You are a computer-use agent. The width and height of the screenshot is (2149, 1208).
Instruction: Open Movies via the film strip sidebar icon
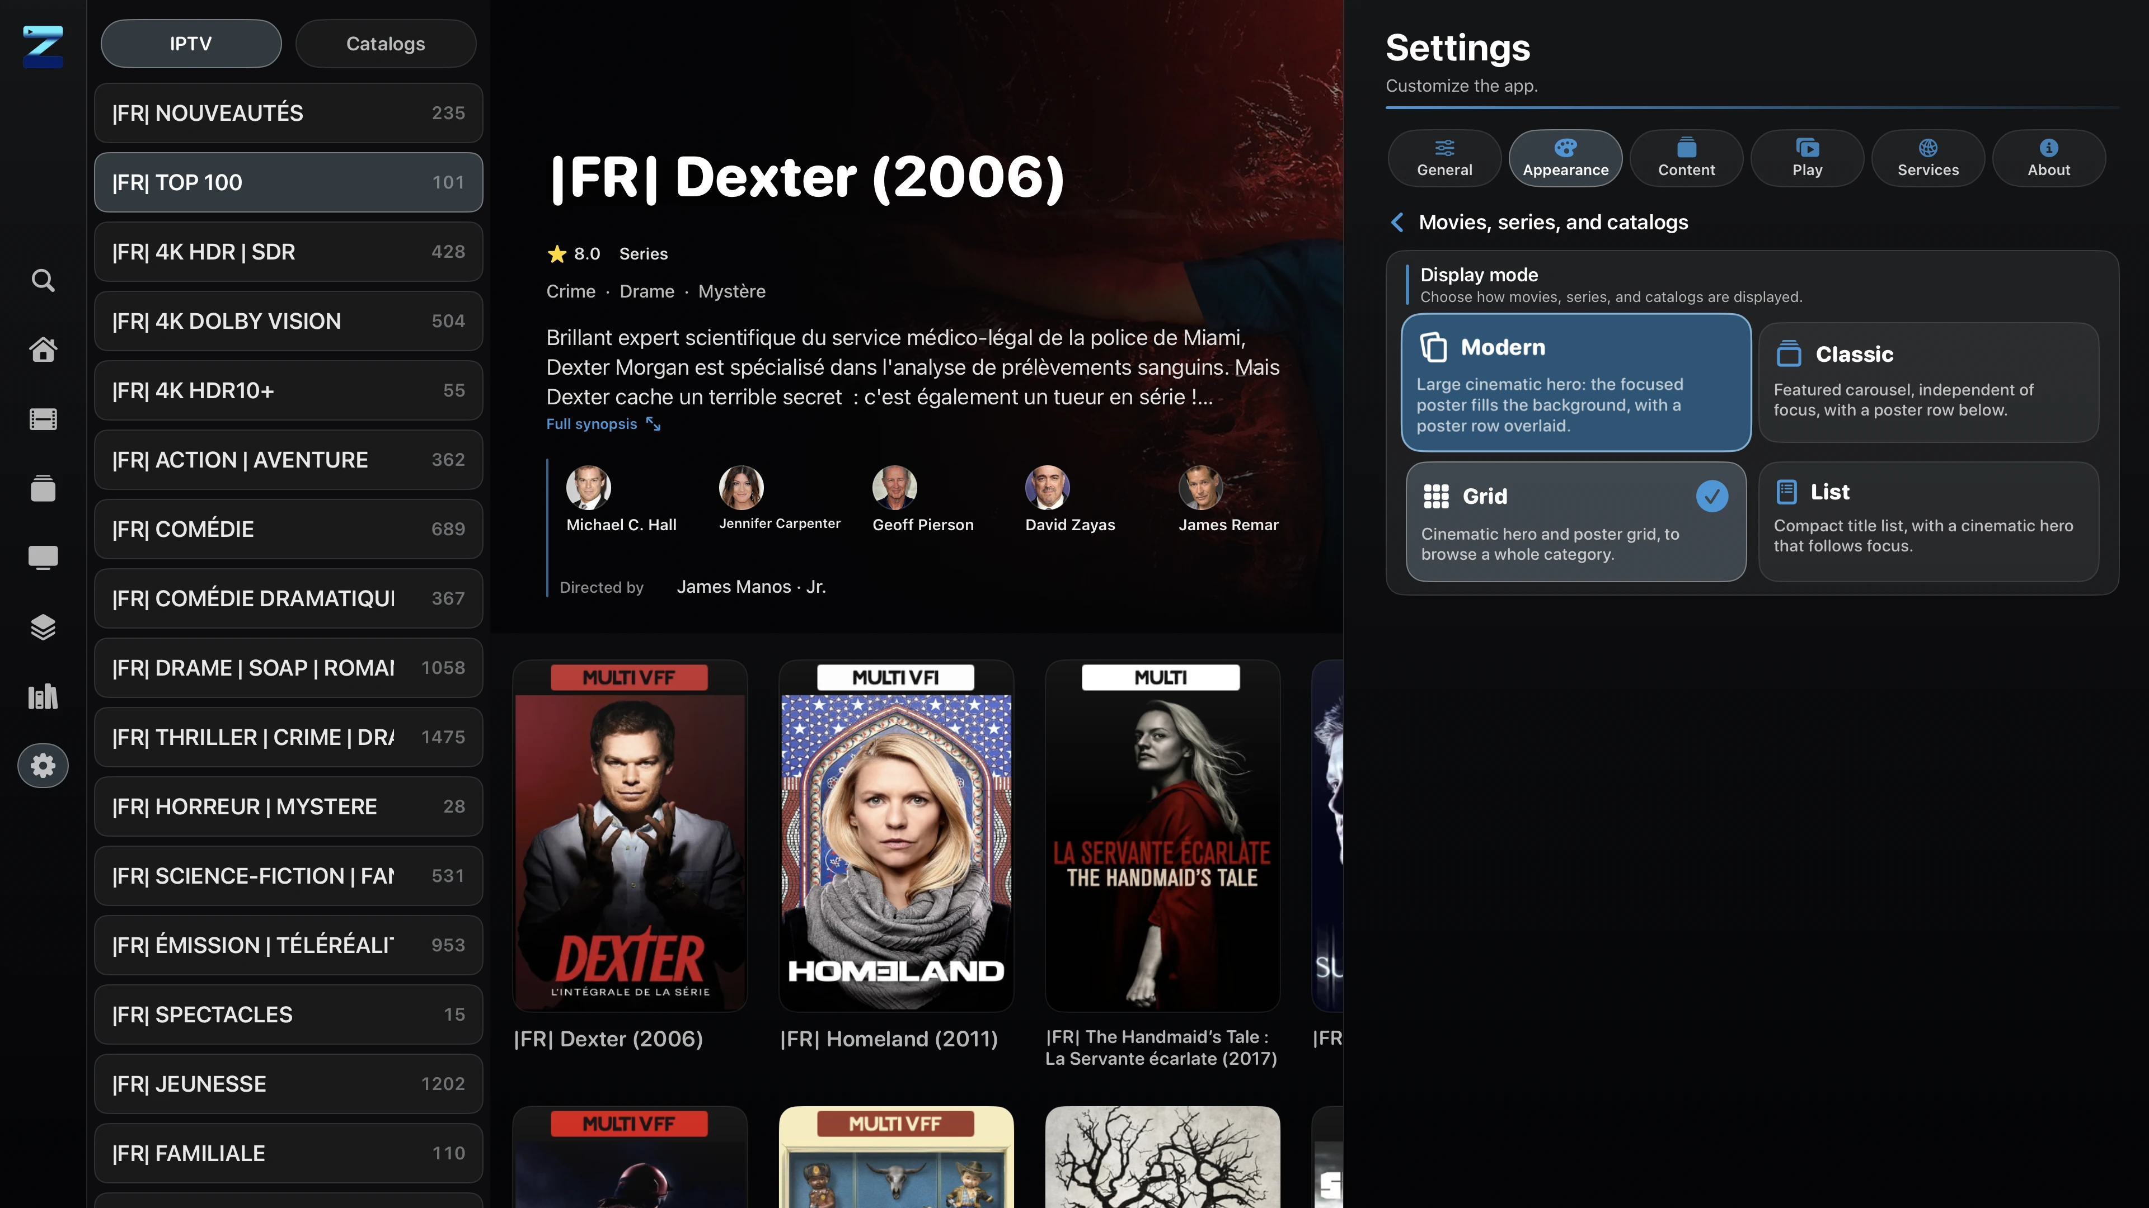click(x=43, y=418)
